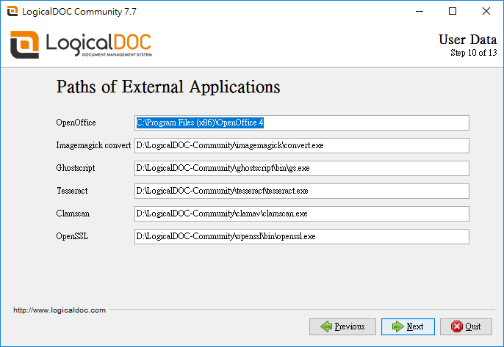
Task: Maximize the installer window
Action: click(453, 11)
